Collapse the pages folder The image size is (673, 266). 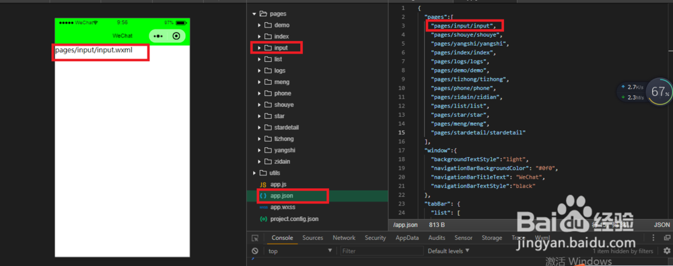[254, 14]
